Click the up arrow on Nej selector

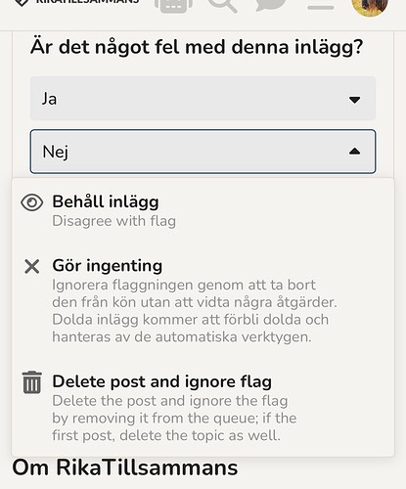(x=354, y=152)
